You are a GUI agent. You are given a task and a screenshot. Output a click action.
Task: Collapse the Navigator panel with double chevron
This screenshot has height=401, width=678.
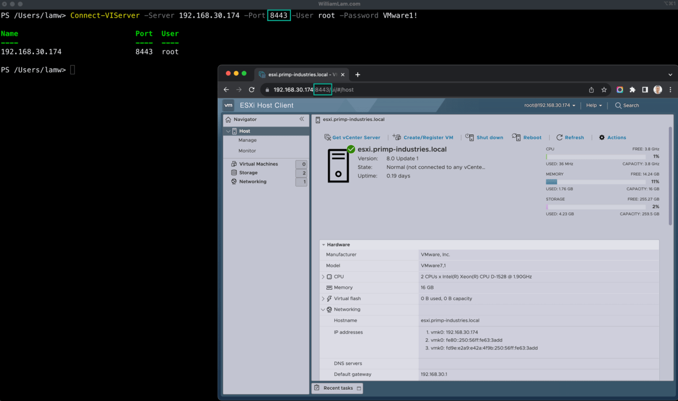pyautogui.click(x=302, y=119)
